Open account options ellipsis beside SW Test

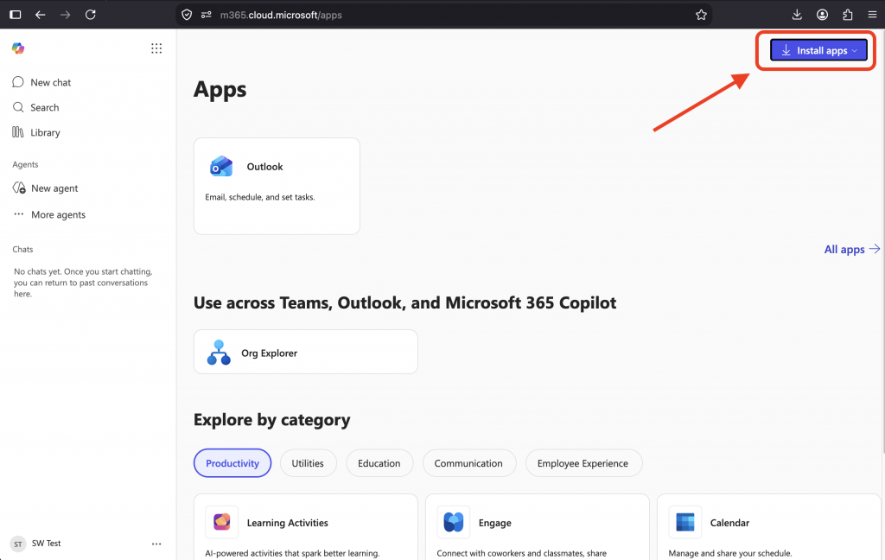(x=156, y=544)
